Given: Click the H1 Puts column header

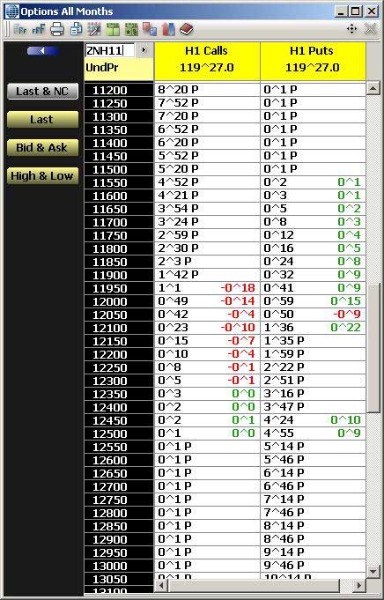Looking at the screenshot, I should (x=313, y=61).
